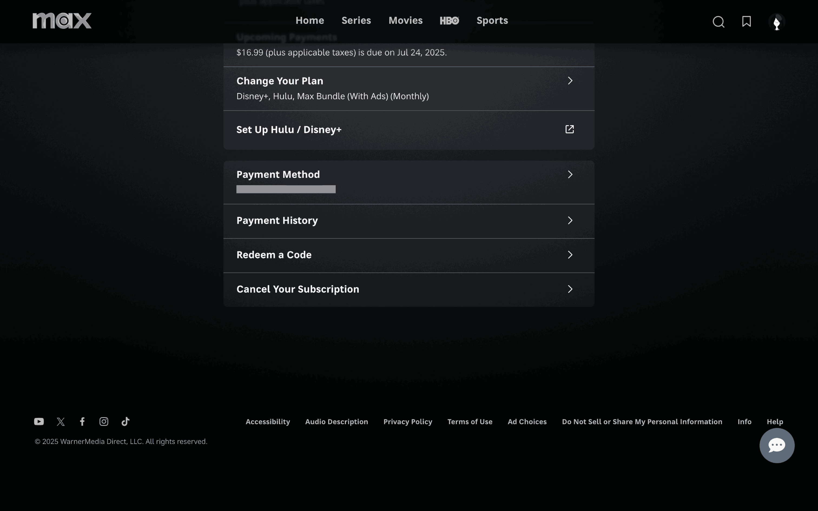Open Do Not Sell or Share link

pyautogui.click(x=642, y=422)
